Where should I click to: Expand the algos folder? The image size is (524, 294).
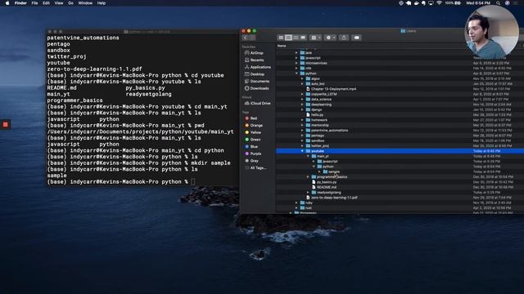[302, 78]
